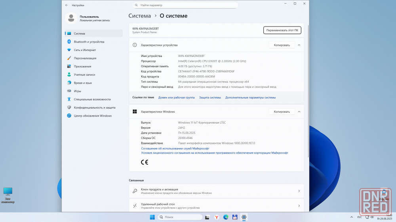Select Учетные записи in the sidebar
The image size is (396, 222).
[x=94, y=75]
